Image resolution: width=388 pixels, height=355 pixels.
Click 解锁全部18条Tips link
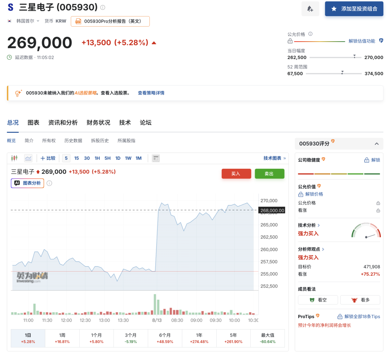pos(359,317)
